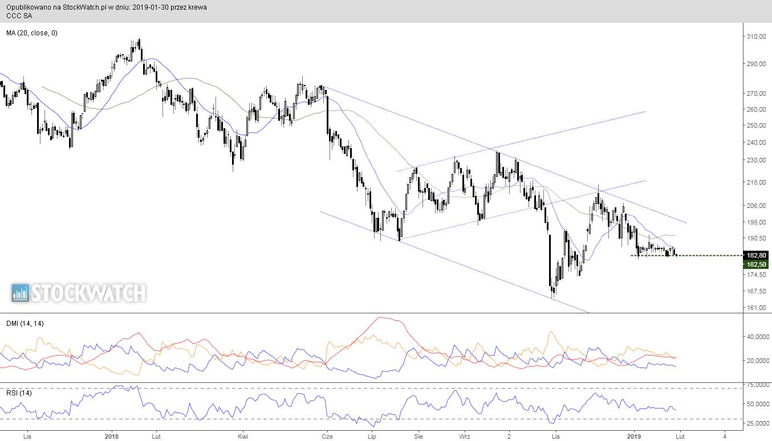Click the MA (20, close, 0) indicator label

coord(32,33)
